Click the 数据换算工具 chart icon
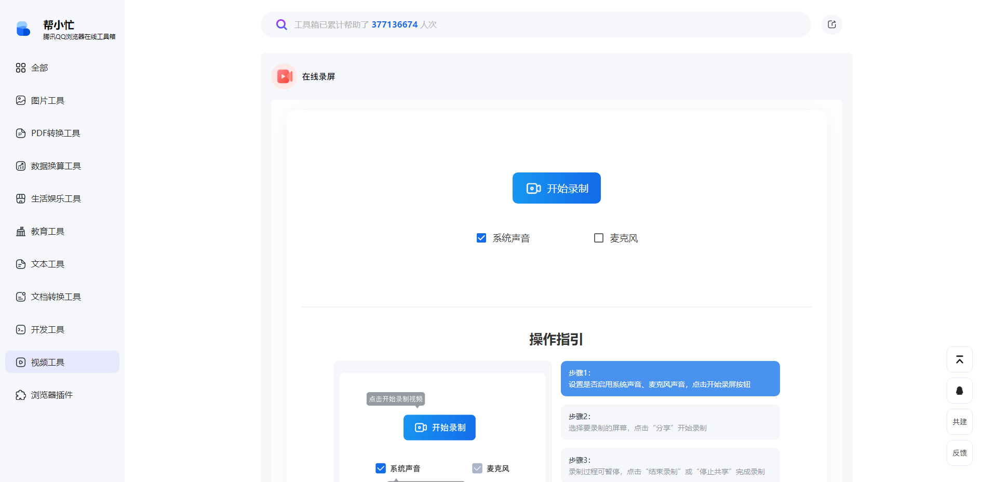 tap(21, 166)
